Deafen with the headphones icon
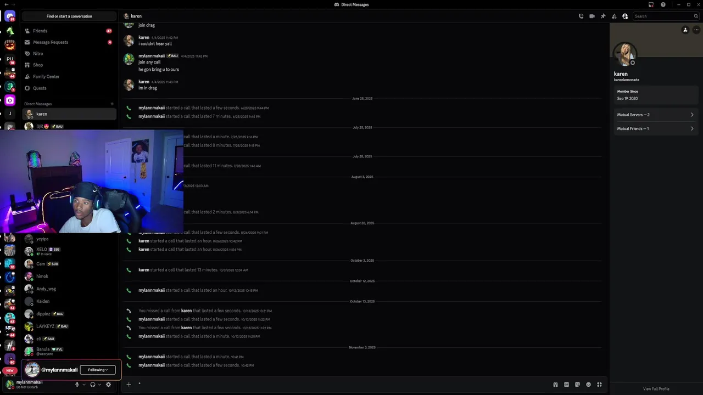Image resolution: width=703 pixels, height=395 pixels. [93, 385]
